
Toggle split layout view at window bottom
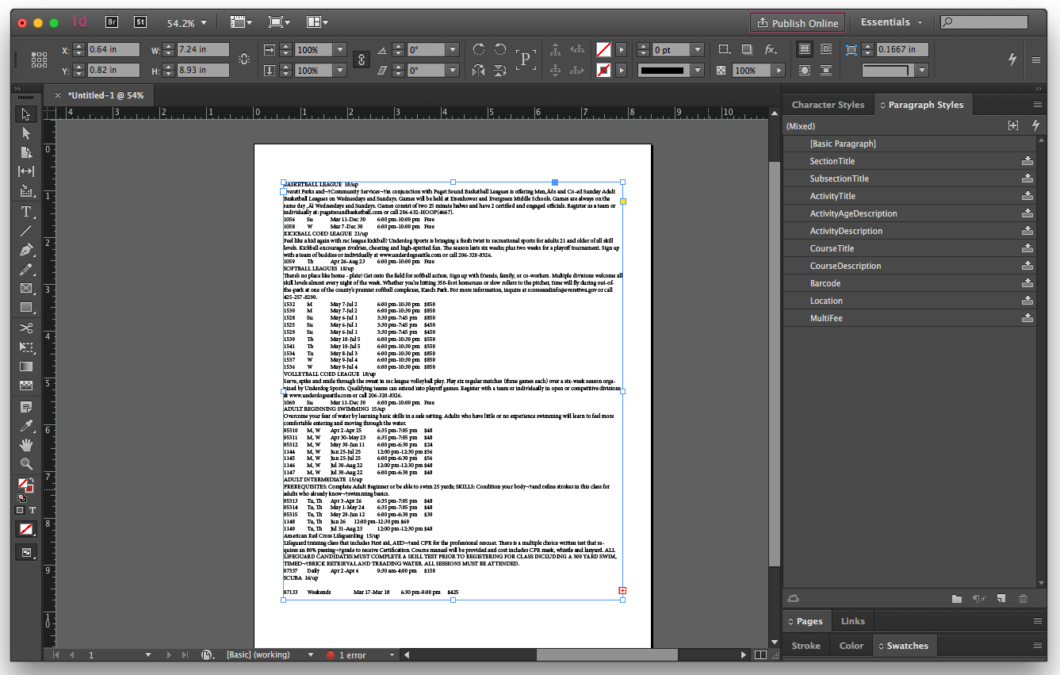pos(760,655)
